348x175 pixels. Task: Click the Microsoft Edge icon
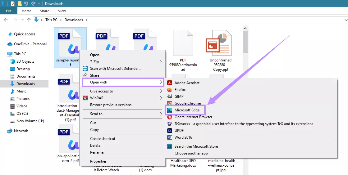pos(170,110)
